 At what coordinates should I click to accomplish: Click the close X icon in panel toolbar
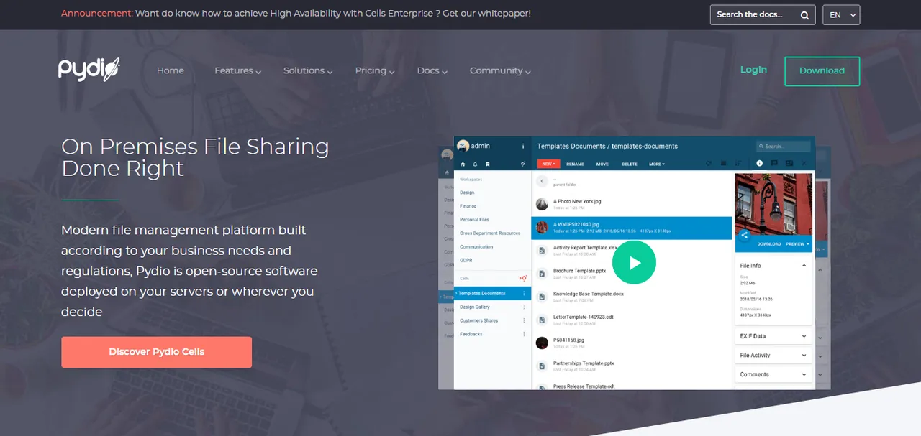806,164
